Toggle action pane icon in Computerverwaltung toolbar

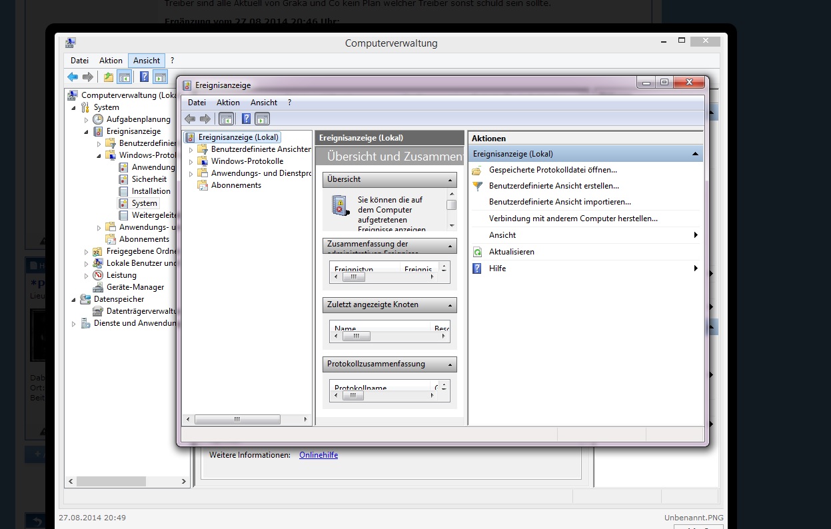160,77
